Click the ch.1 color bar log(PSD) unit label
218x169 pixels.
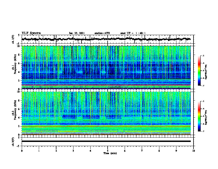click(x=206, y=72)
